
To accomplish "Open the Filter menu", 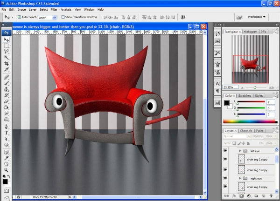I will 54,10.
